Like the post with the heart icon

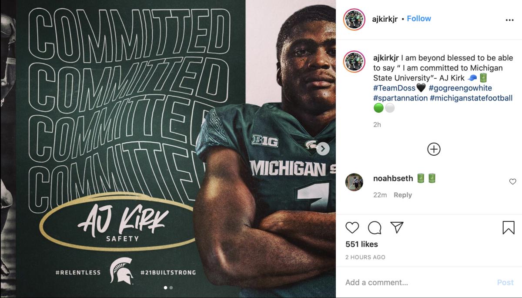[x=352, y=228]
